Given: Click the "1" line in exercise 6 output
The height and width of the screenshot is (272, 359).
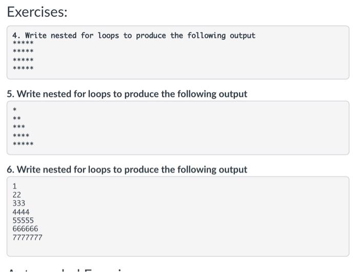Looking at the screenshot, I should (x=15, y=186).
